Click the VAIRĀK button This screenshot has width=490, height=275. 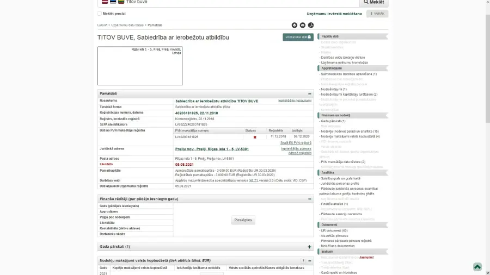pos(377,14)
